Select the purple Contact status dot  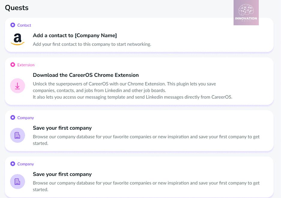tap(13, 25)
